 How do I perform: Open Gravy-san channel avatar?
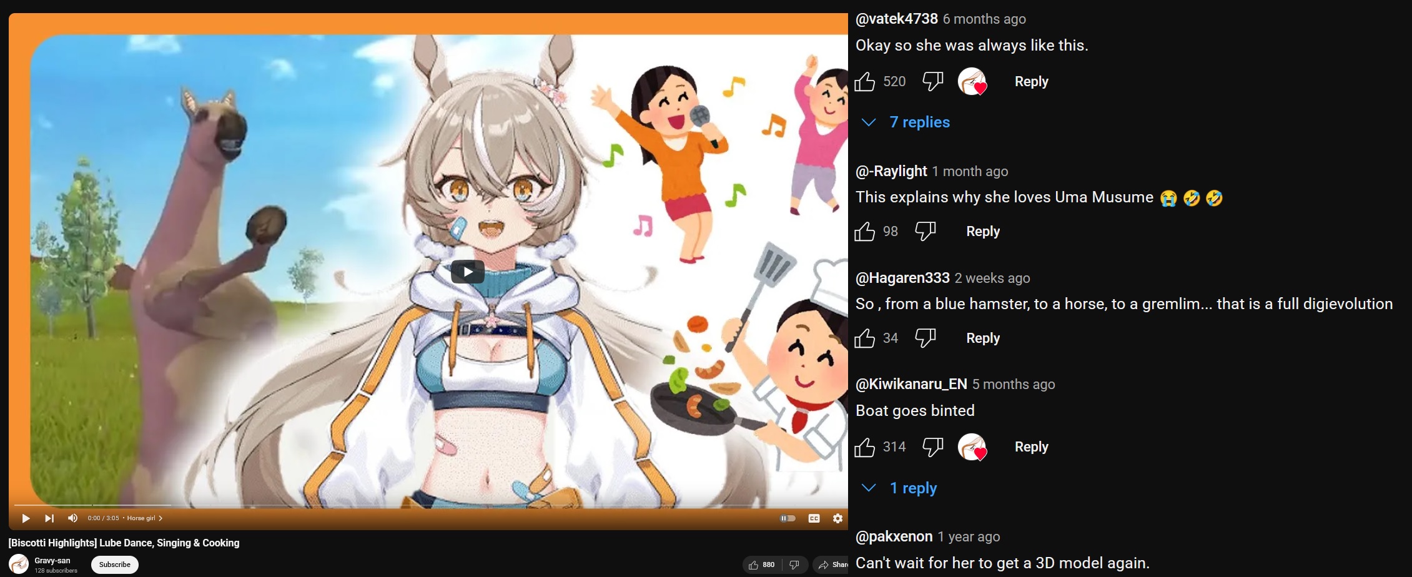coord(19,565)
